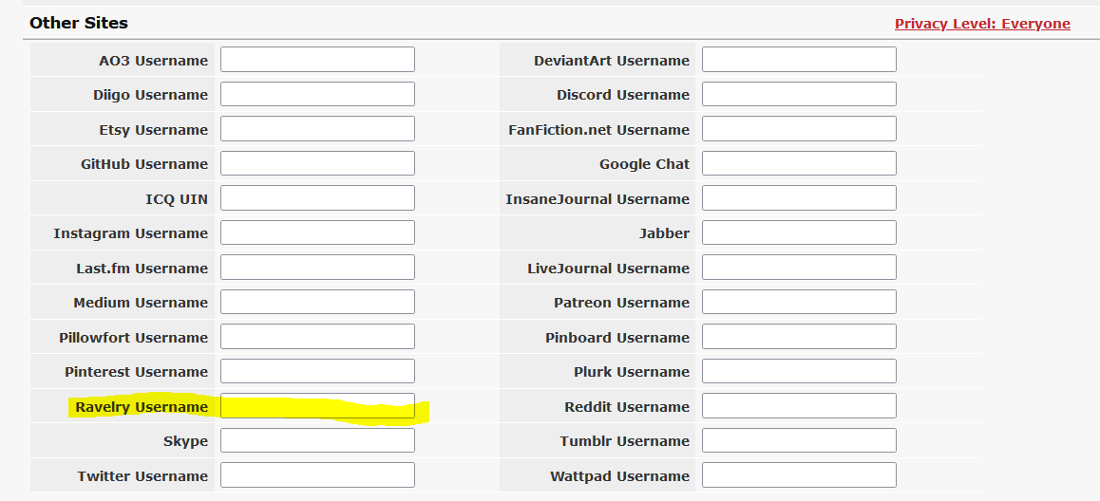Viewport: 1100px width, 501px height.
Task: Click the 'InsaneJournal Username' label
Action: tap(597, 199)
